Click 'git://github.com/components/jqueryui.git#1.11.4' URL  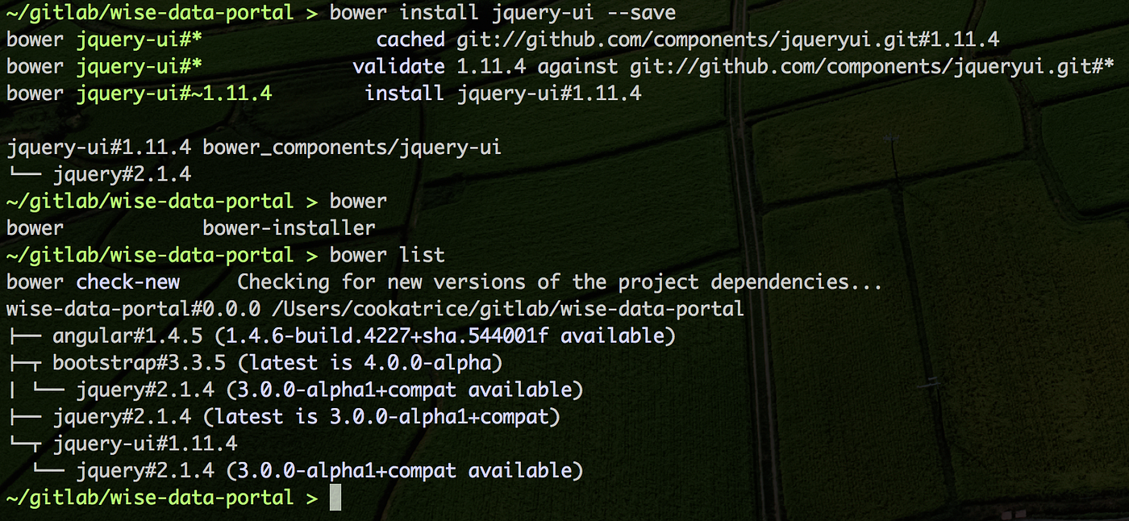(728, 40)
